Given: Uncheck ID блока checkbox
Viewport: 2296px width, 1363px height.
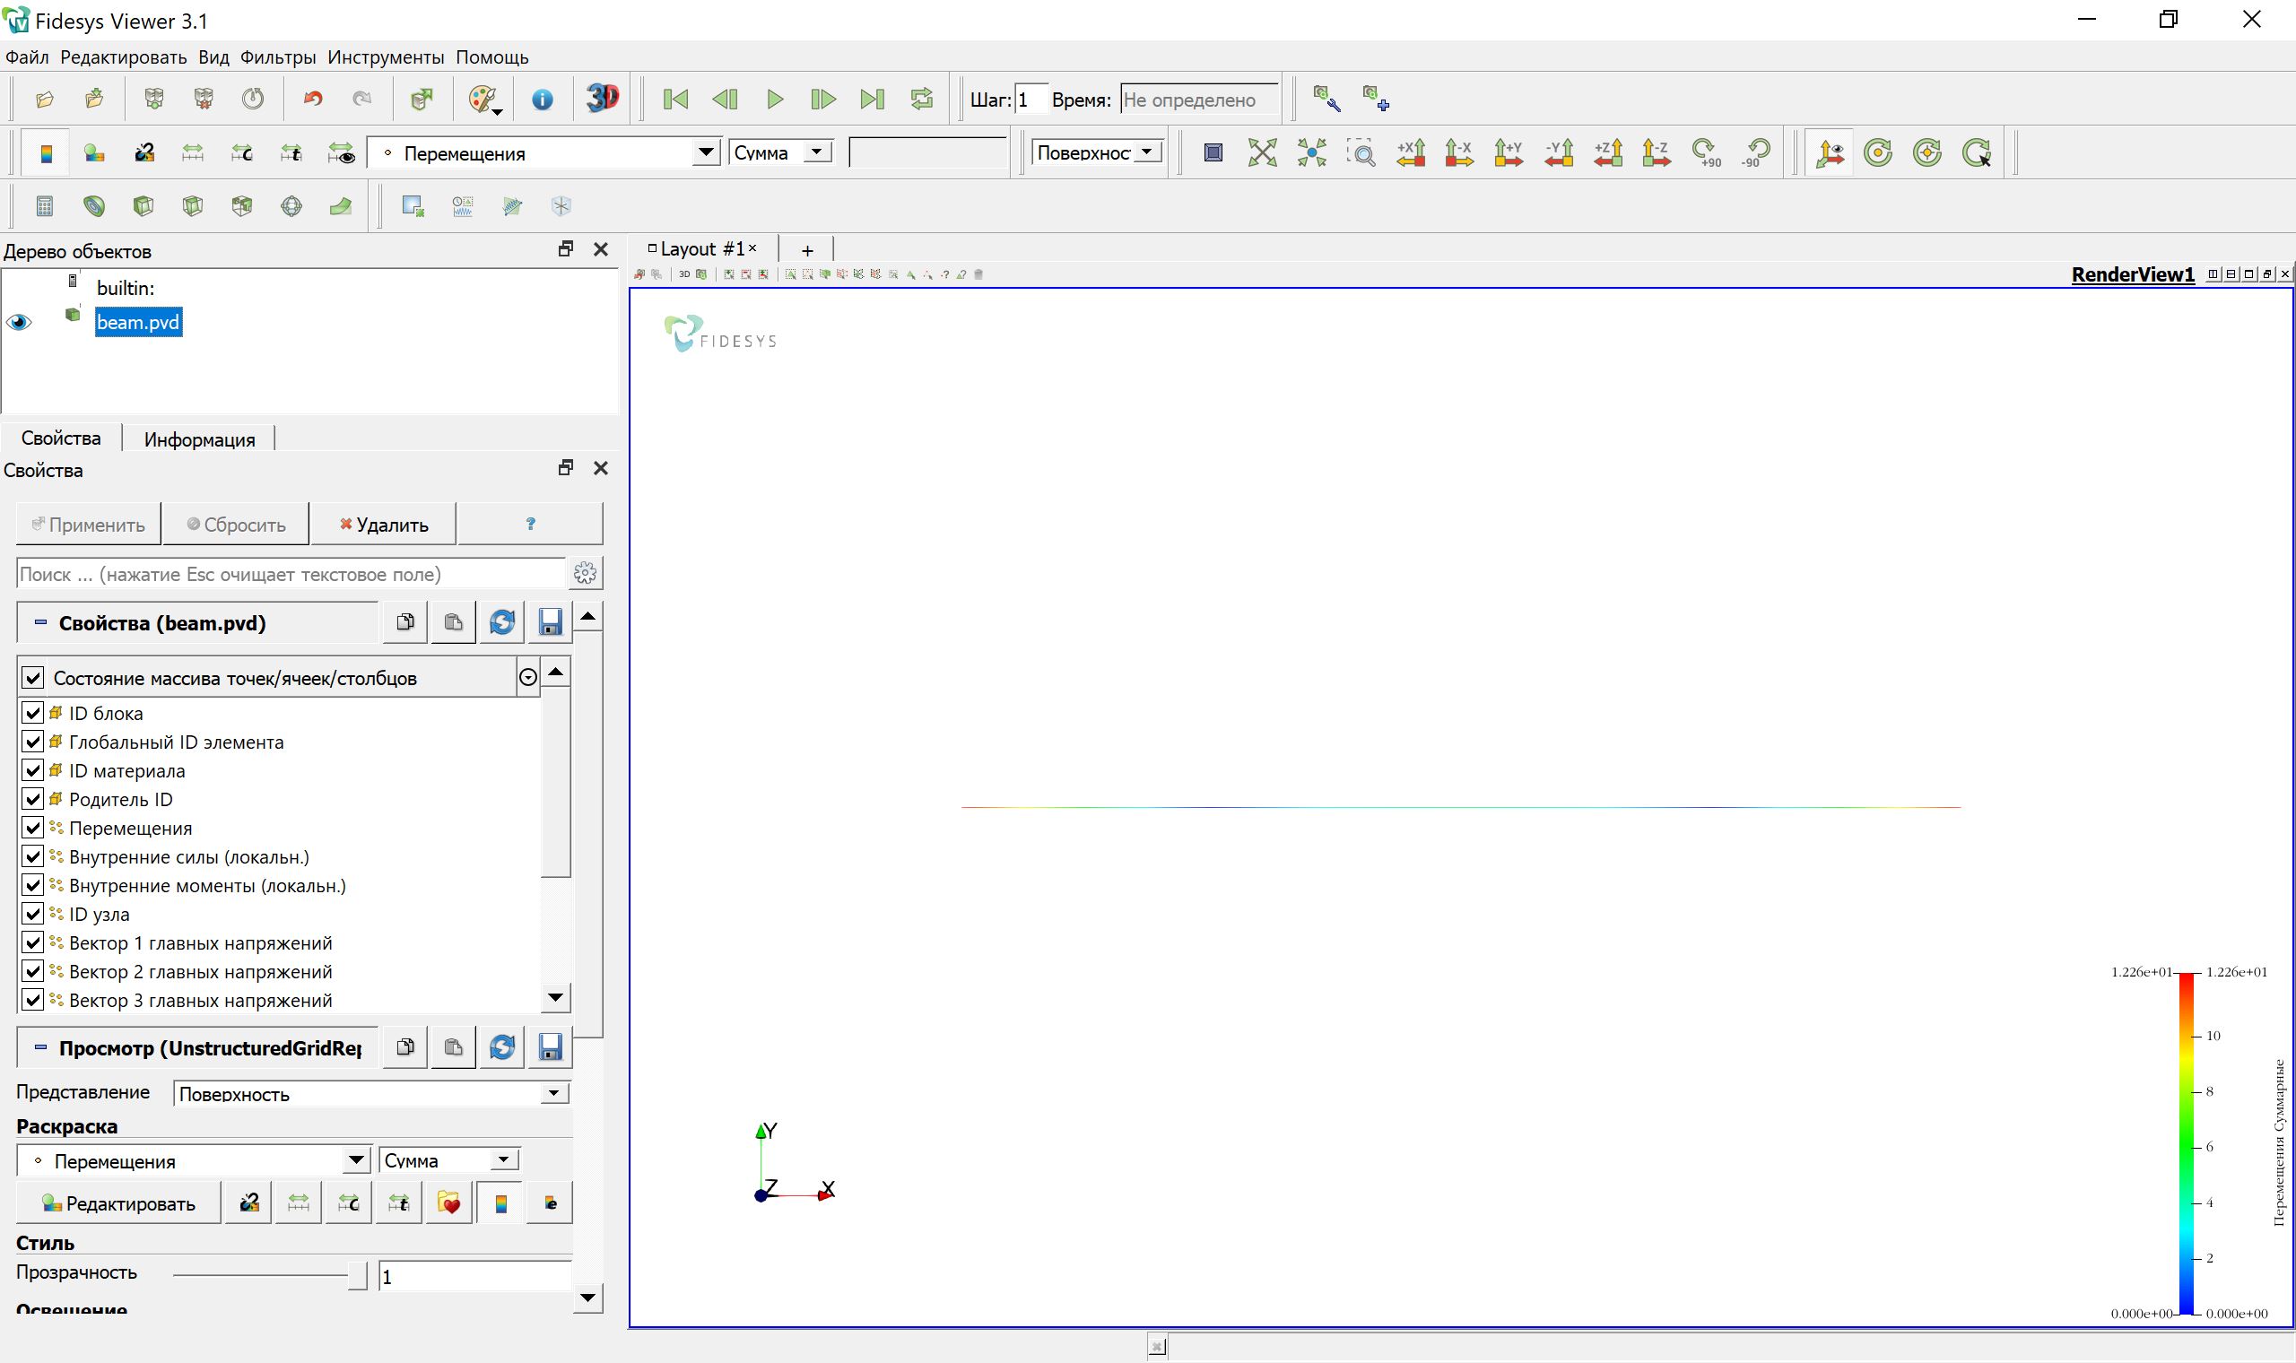Looking at the screenshot, I should pos(33,713).
